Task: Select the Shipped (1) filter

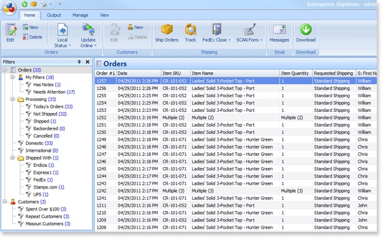Action: pyautogui.click(x=41, y=121)
